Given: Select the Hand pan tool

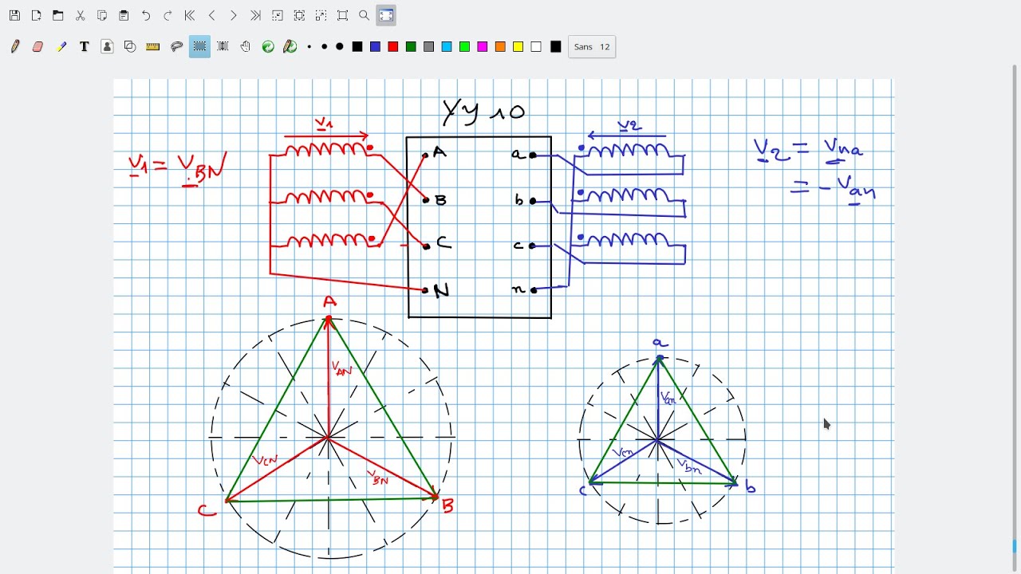Looking at the screenshot, I should tap(246, 47).
